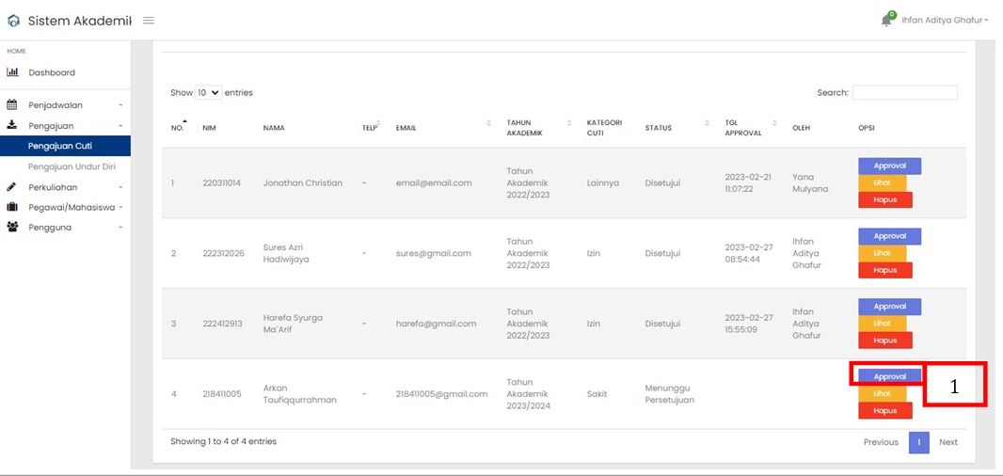The image size is (1003, 476).
Task: Click the Pegawai/Mahasiswa briefcase icon
Action: click(13, 207)
